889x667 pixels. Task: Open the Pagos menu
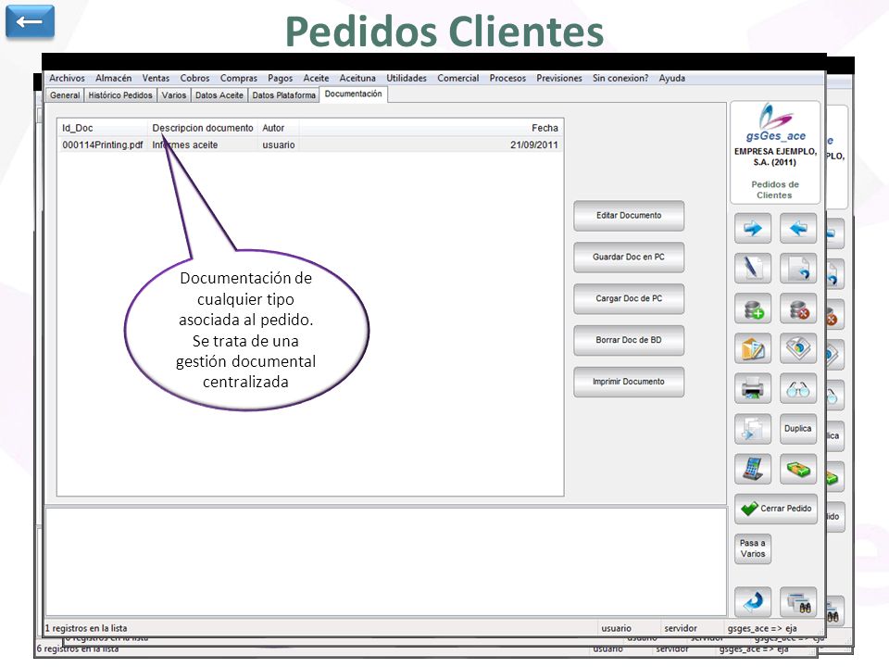coord(280,78)
